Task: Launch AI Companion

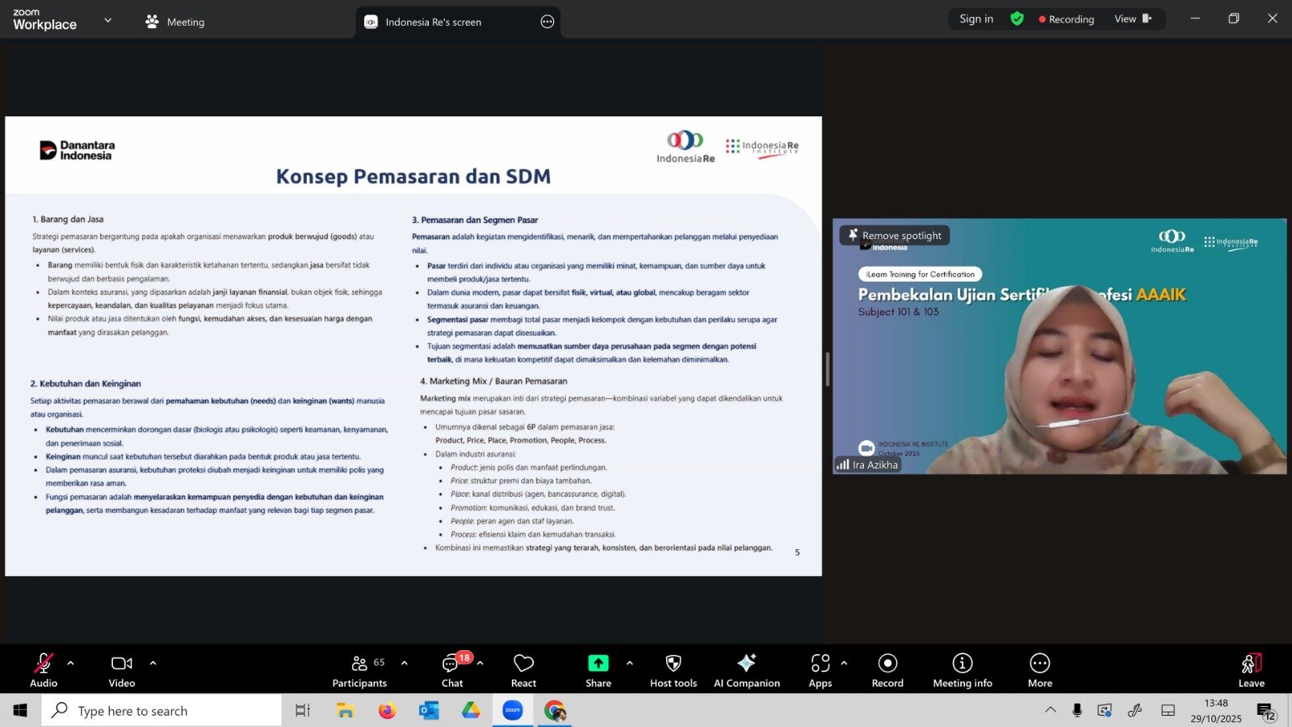Action: click(746, 670)
